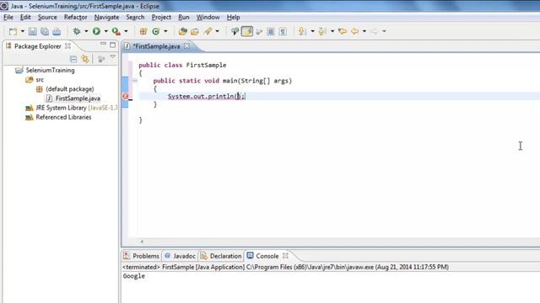Select Referenced Libraries node

[x=58, y=117]
